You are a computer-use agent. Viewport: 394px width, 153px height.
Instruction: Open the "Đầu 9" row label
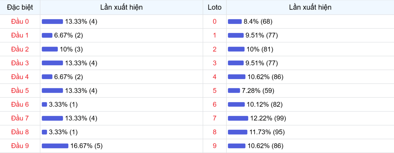(x=20, y=146)
